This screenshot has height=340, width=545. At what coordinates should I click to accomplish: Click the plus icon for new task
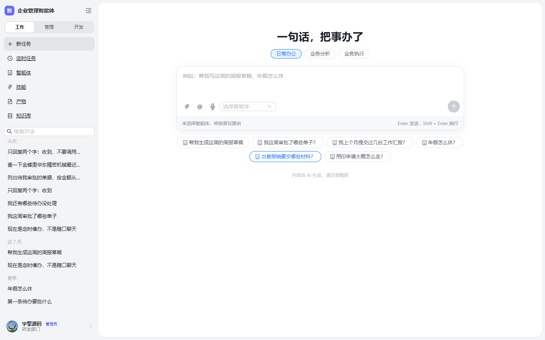[x=10, y=44]
